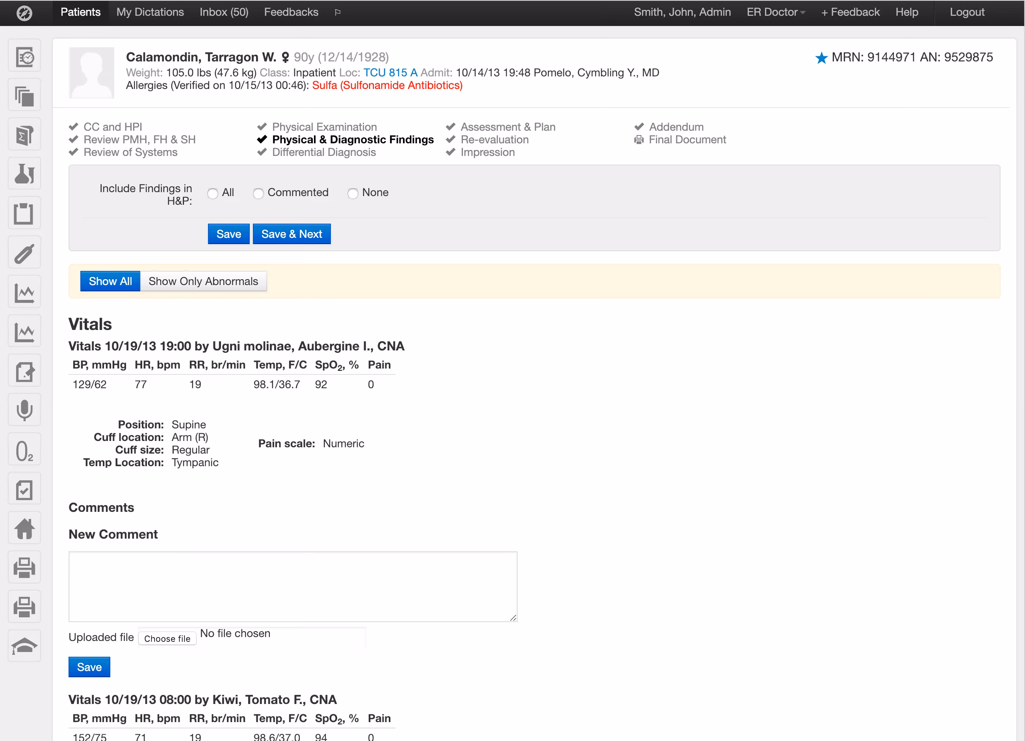Click the MRN: 9144971 text

click(x=873, y=57)
